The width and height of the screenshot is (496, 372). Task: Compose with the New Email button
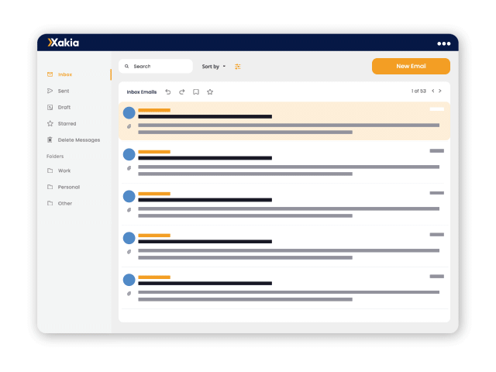411,66
